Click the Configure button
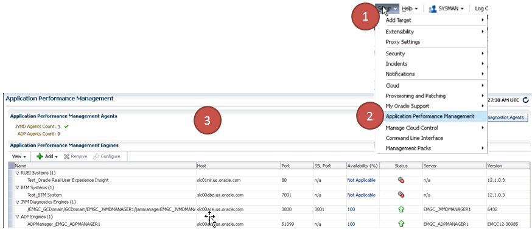 (107, 156)
